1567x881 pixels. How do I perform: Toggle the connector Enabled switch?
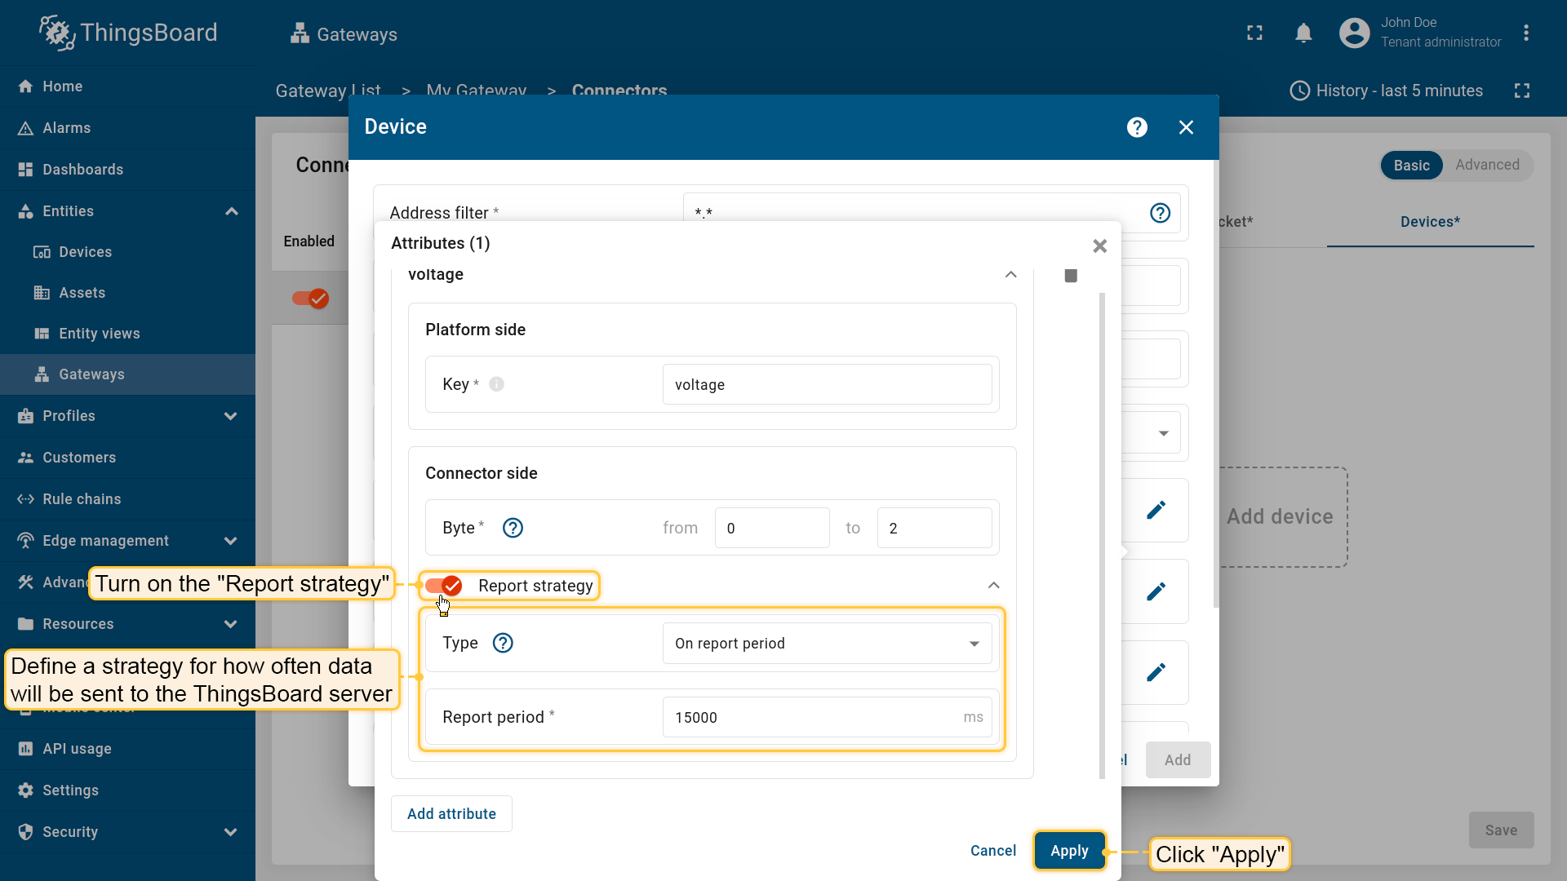(x=311, y=299)
